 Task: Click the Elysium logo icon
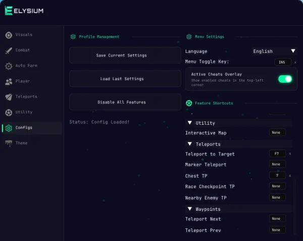pos(9,11)
